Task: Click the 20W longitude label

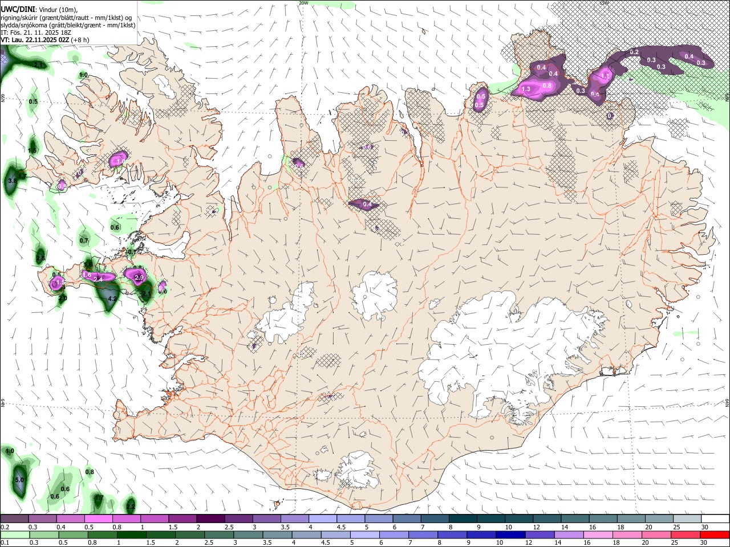Action: 303,3
